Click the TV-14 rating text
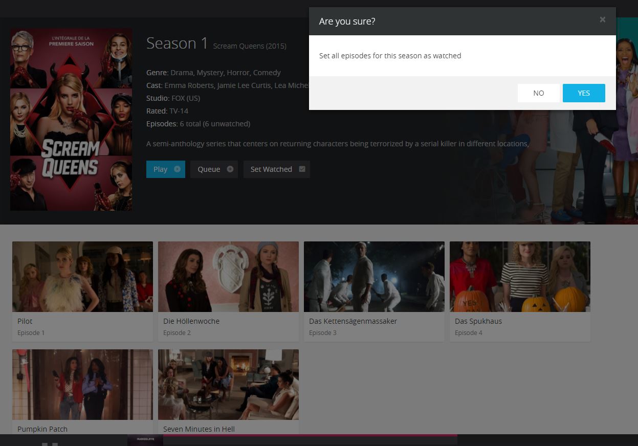The image size is (638, 446). 179,111
